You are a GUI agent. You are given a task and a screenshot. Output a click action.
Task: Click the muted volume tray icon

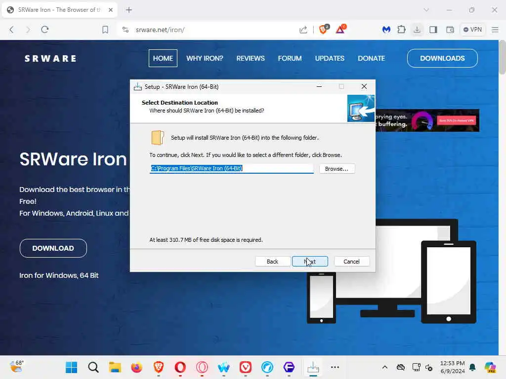[x=429, y=367]
